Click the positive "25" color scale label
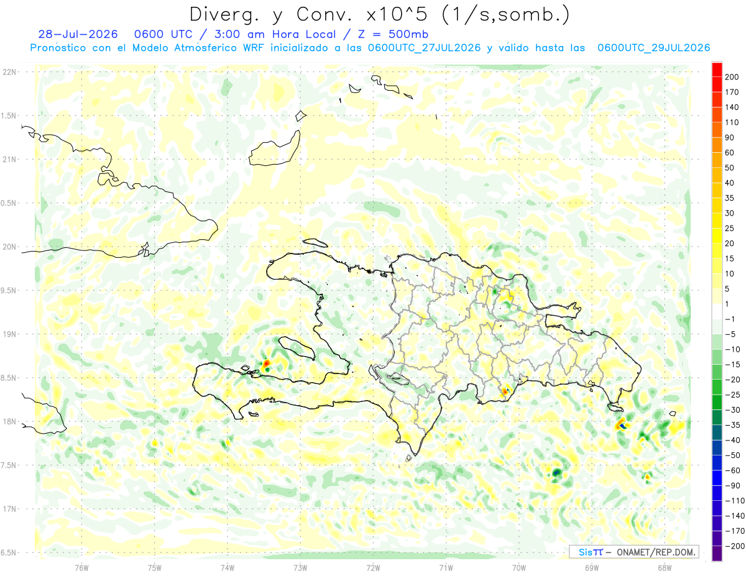746x576 pixels. click(x=730, y=229)
